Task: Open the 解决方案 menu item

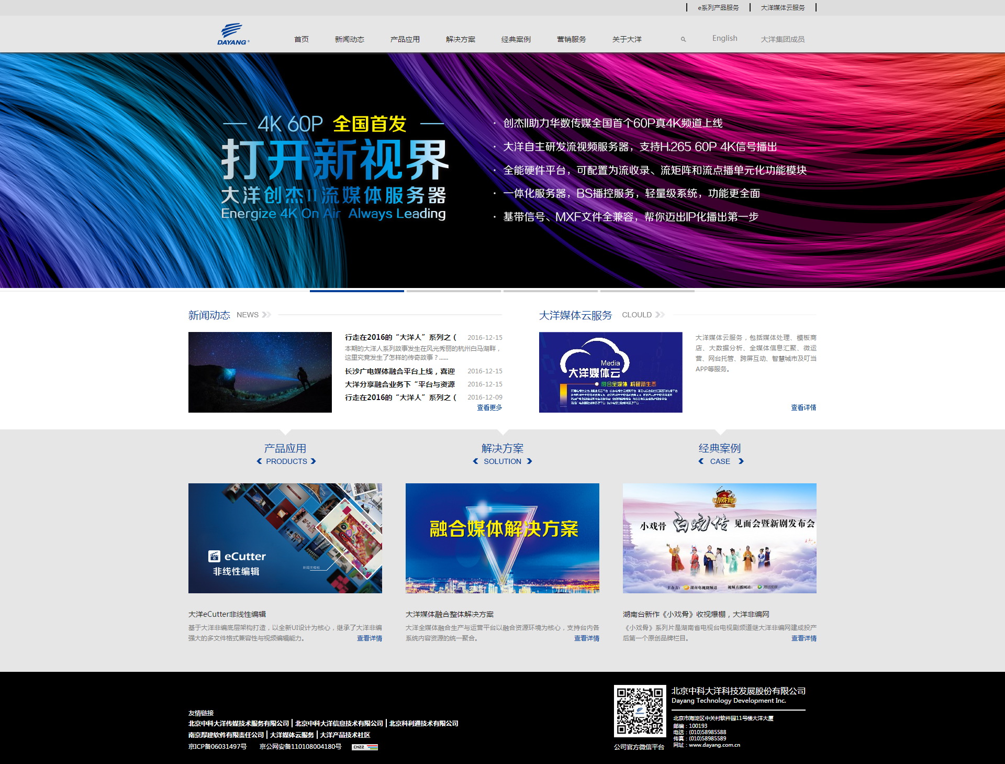Action: (x=461, y=39)
